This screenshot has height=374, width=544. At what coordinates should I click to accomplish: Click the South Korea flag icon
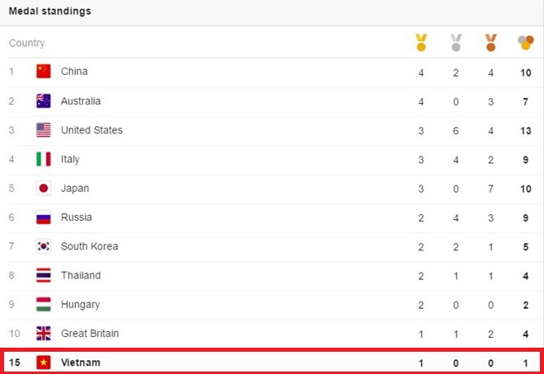tap(44, 246)
